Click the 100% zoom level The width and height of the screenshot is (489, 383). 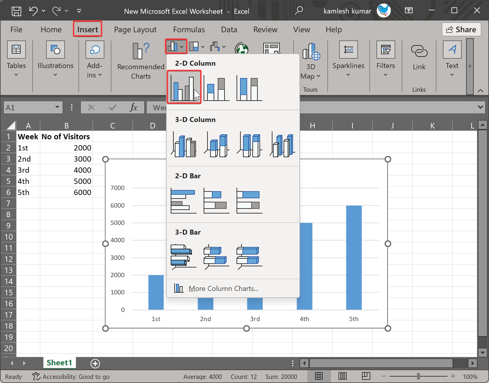(x=470, y=377)
